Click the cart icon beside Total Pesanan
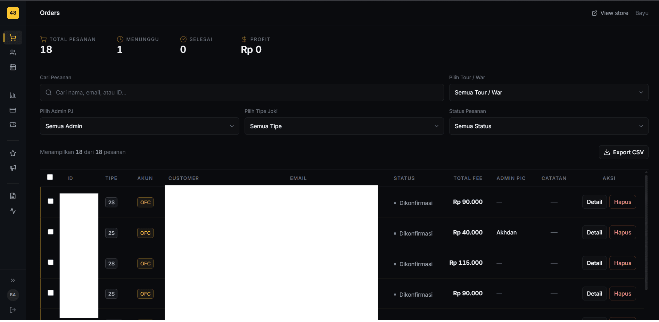This screenshot has width=659, height=322. pos(43,39)
